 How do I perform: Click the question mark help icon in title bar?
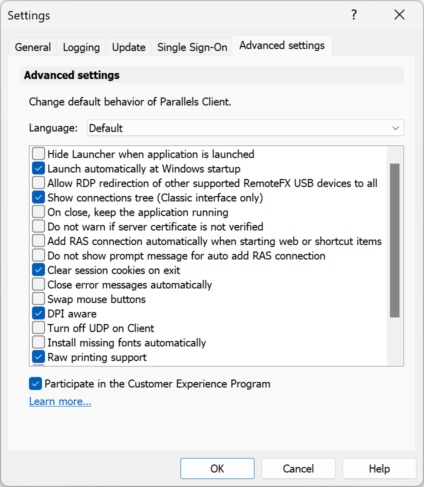[x=354, y=15]
